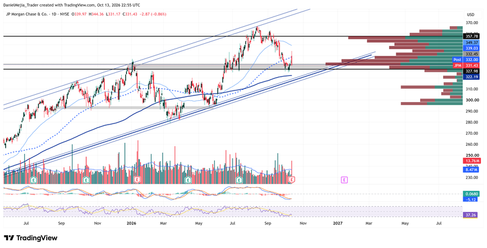487x248 pixels.
Task: Open the TradingView logo at bottom left
Action: point(30,238)
